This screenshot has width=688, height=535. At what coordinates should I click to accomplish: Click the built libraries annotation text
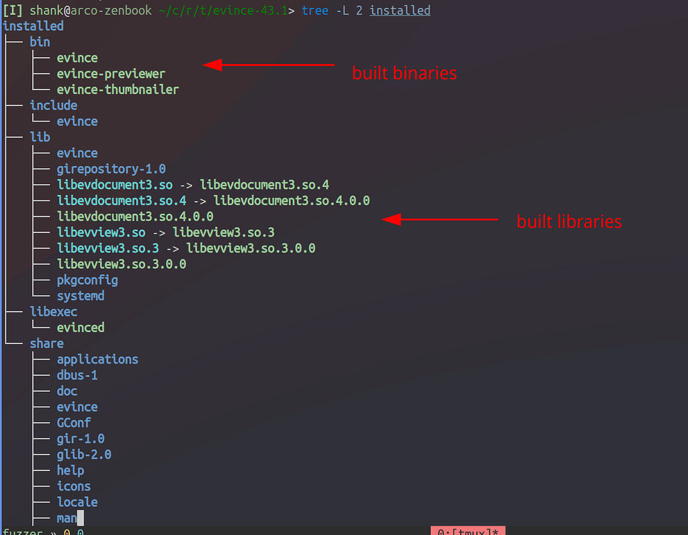click(568, 221)
